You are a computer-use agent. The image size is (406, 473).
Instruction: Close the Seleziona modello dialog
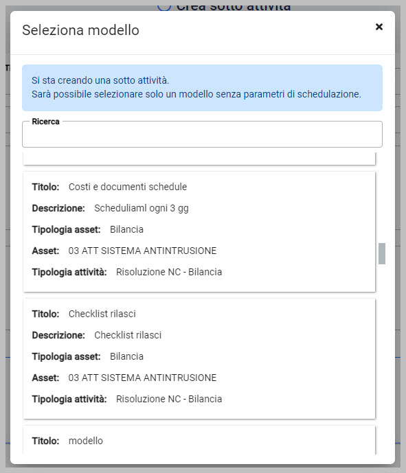coord(379,27)
